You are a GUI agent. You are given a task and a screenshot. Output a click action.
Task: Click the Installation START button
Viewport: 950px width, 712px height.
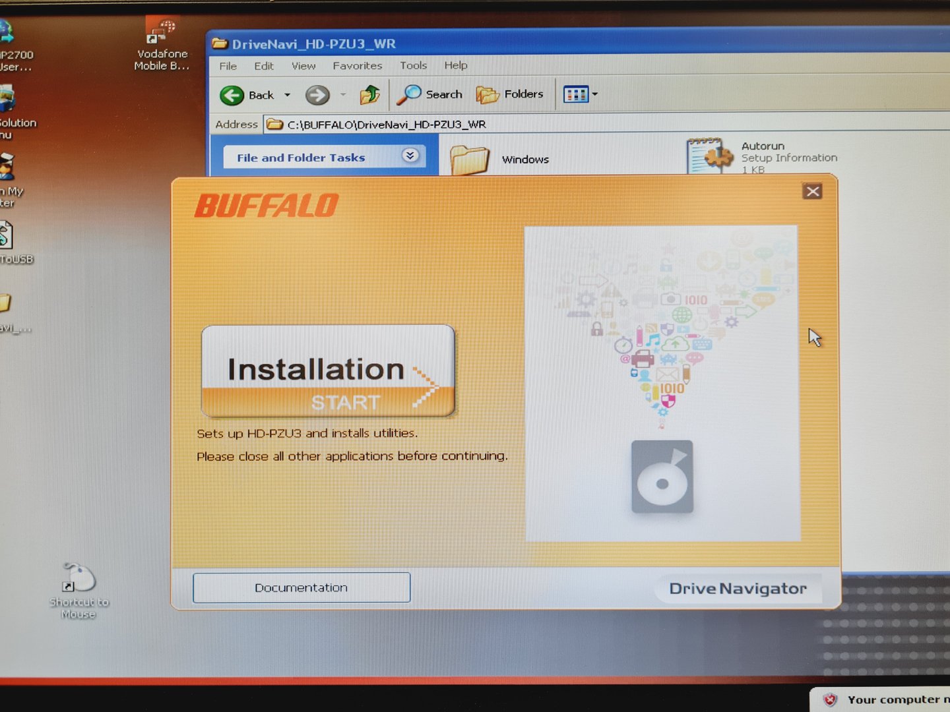coord(328,372)
